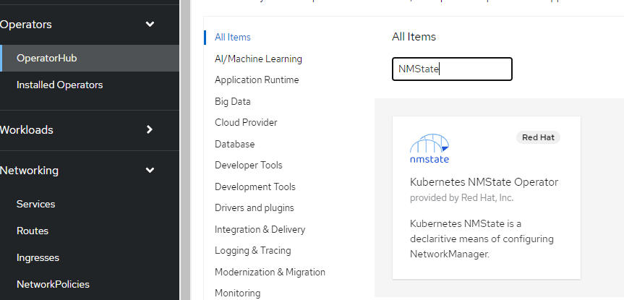Collapse the Networking section chevron
Screen dimensions: 624x300
point(150,171)
